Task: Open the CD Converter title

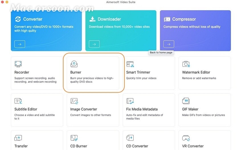Action: [x=137, y=146]
